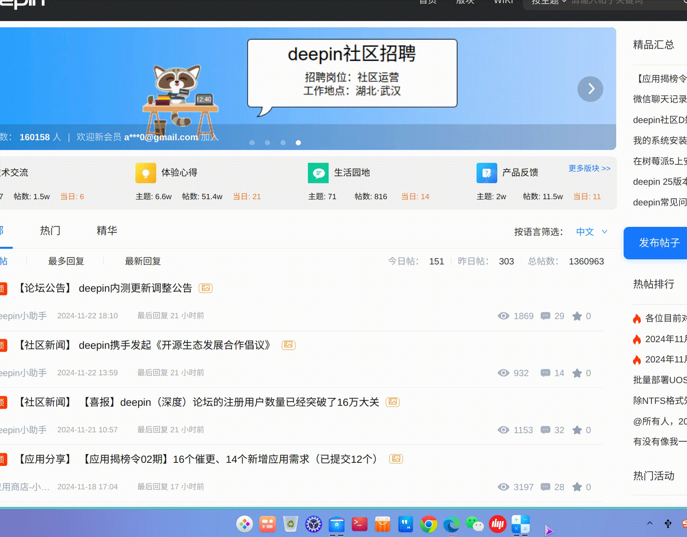Click the 批量部署UOS hot post link
Image resolution: width=687 pixels, height=537 pixels.
660,380
